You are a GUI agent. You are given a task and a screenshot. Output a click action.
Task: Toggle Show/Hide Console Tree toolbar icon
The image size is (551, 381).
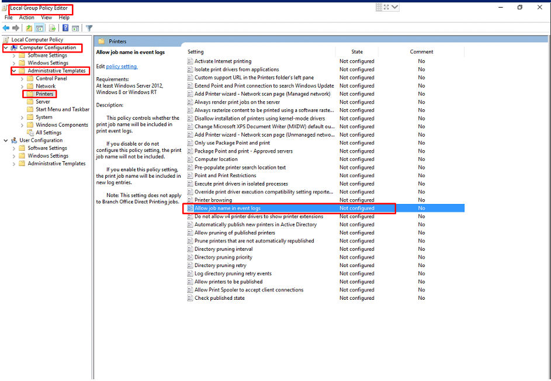(x=40, y=28)
